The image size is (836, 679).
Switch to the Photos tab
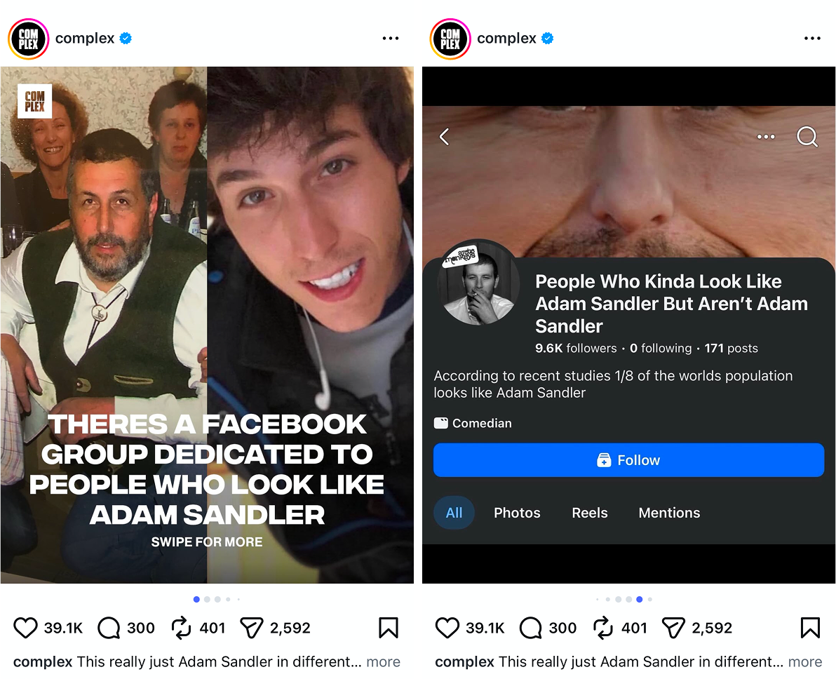click(x=517, y=513)
